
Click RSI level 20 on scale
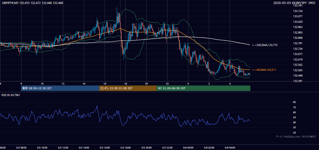pyautogui.click(x=294, y=132)
